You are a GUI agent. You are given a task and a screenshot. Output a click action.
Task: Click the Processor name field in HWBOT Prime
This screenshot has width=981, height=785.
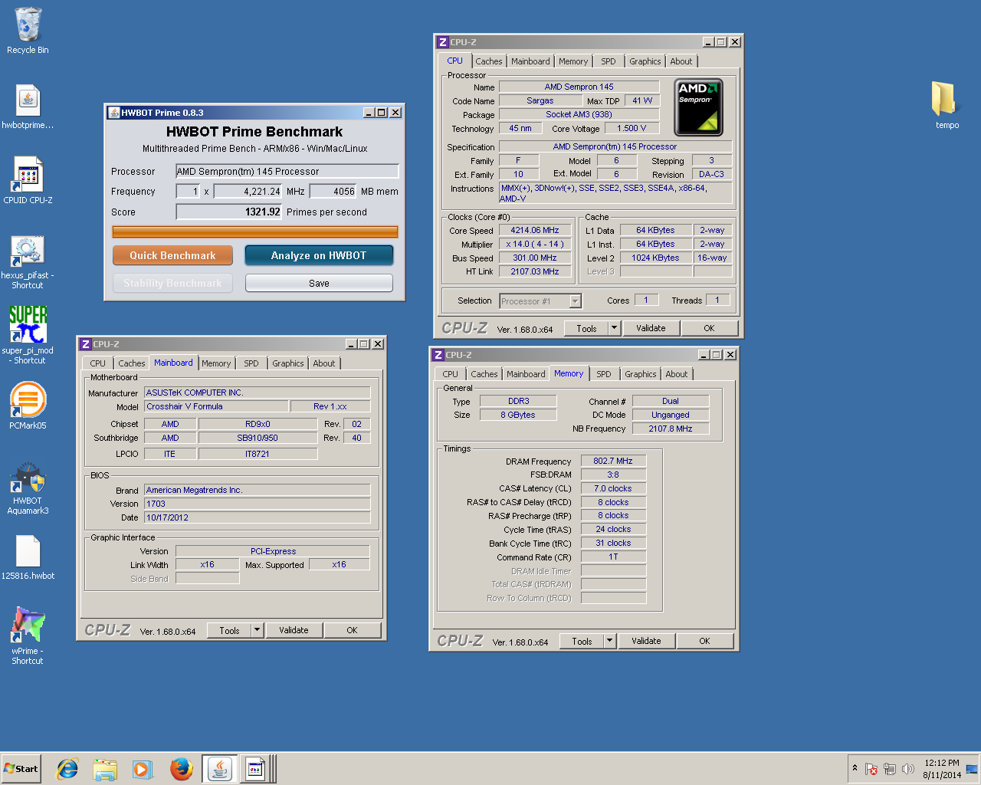[x=287, y=171]
